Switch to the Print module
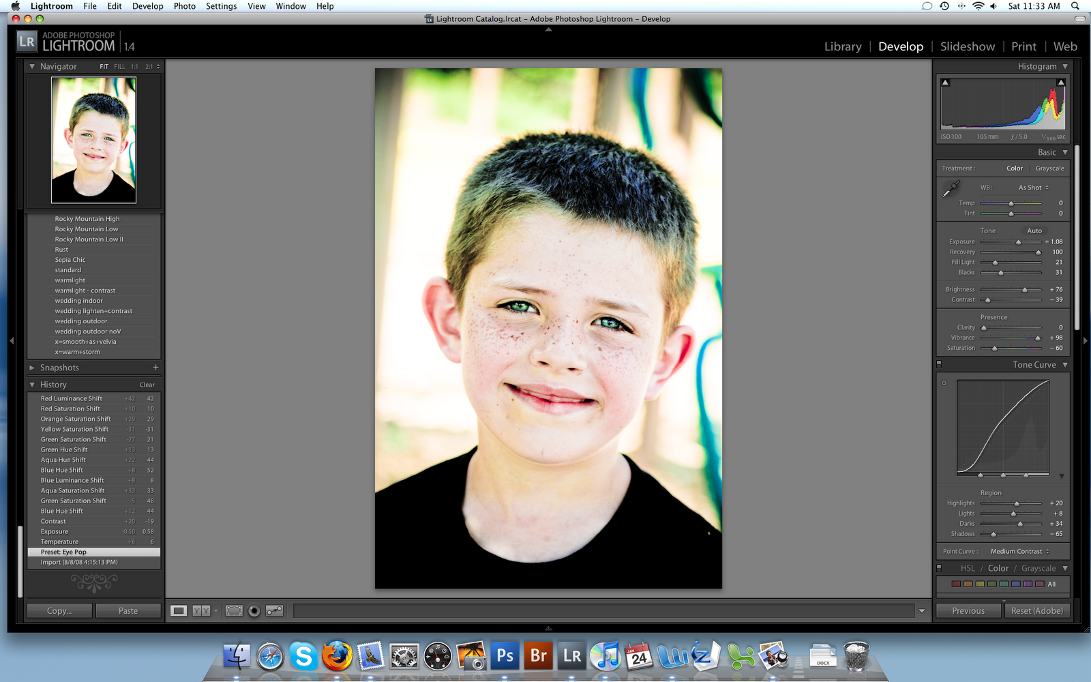The width and height of the screenshot is (1091, 682). click(1023, 46)
